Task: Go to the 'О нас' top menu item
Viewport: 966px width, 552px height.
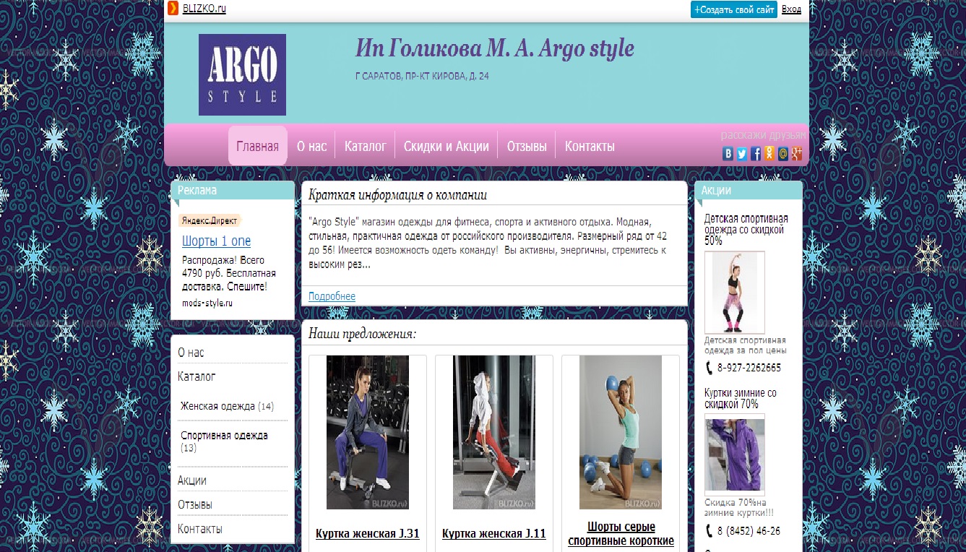Action: 312,146
